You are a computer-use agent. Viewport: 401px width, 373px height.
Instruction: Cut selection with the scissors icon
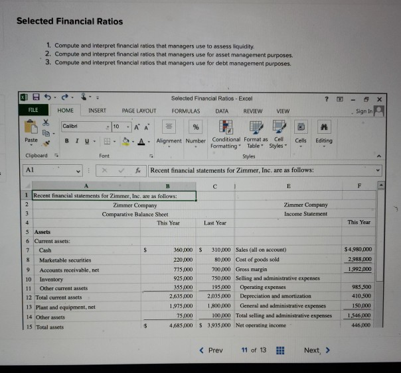click(46, 123)
